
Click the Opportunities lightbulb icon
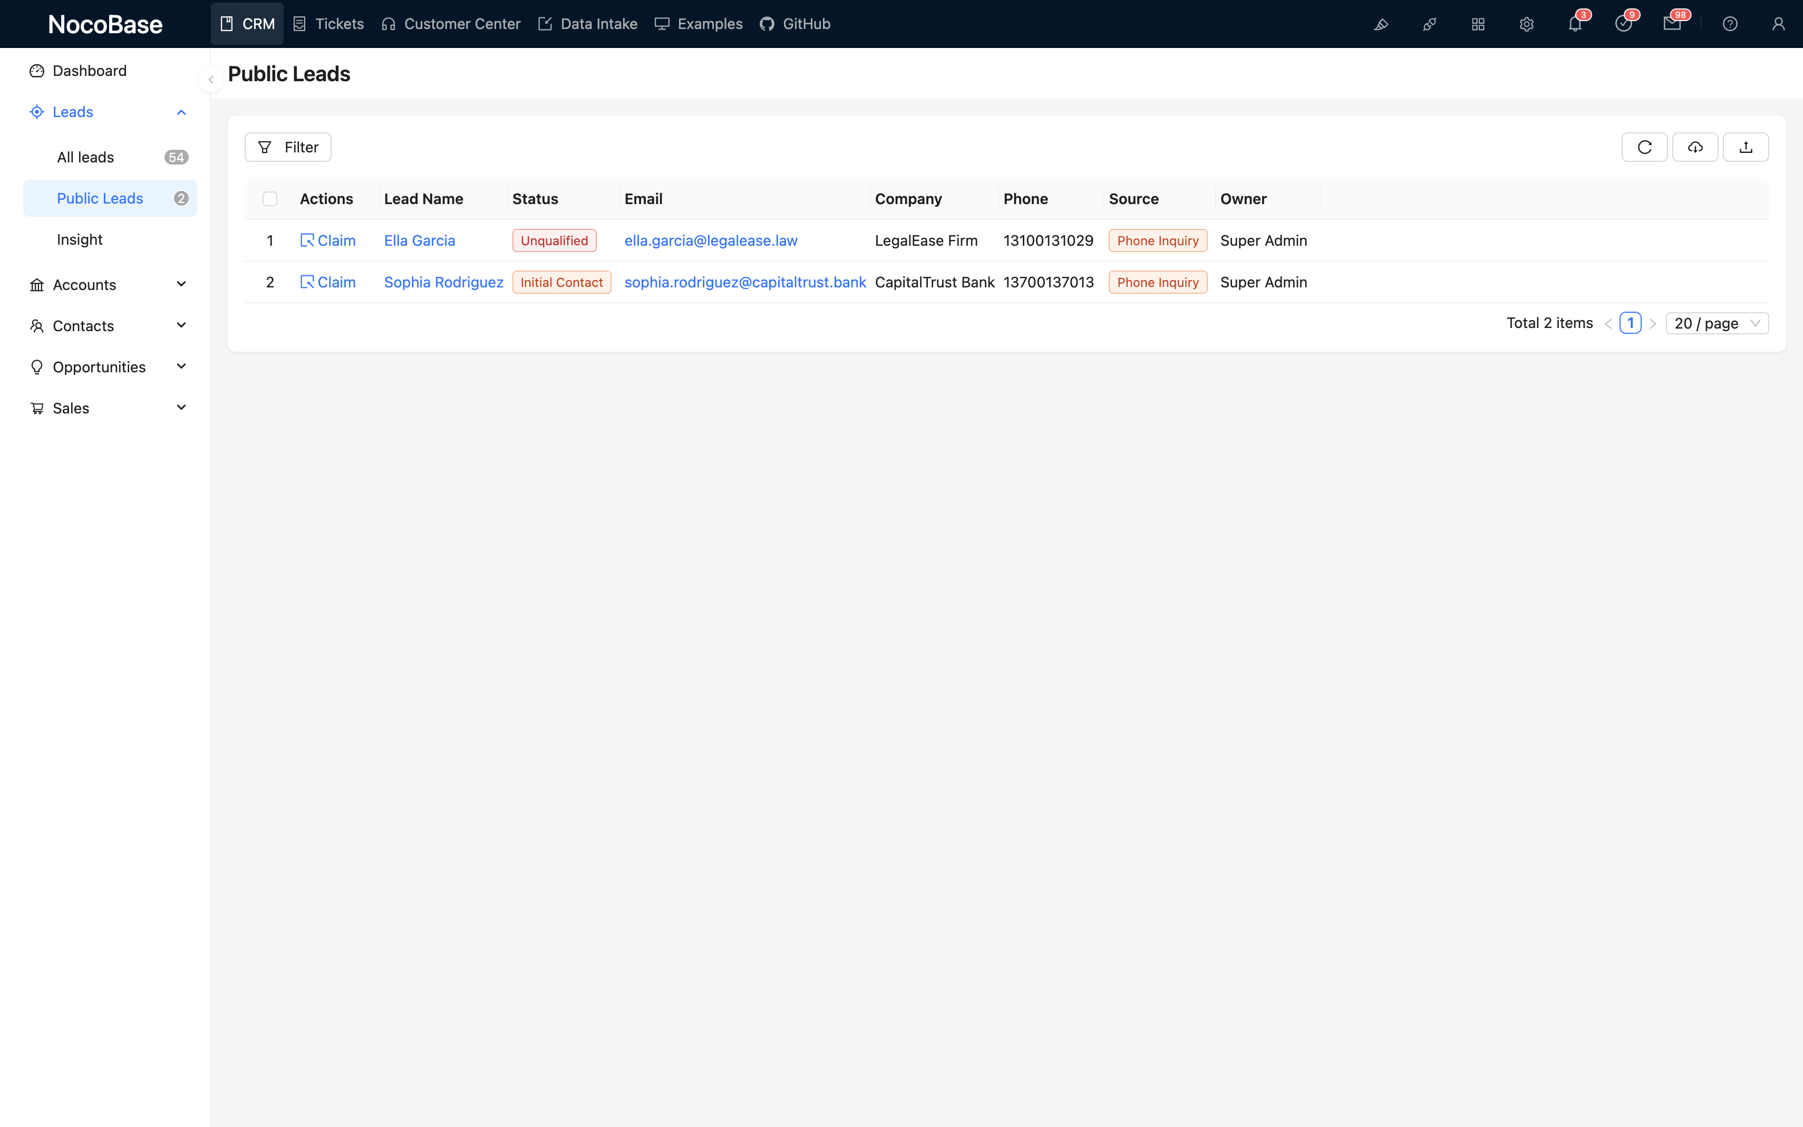(x=36, y=367)
